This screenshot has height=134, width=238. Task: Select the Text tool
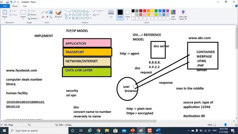point(51,12)
